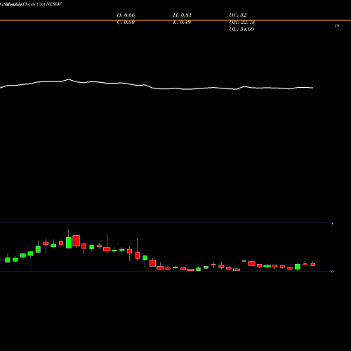Click the "19" price axis label
The image size is (351, 351).
[337, 26]
